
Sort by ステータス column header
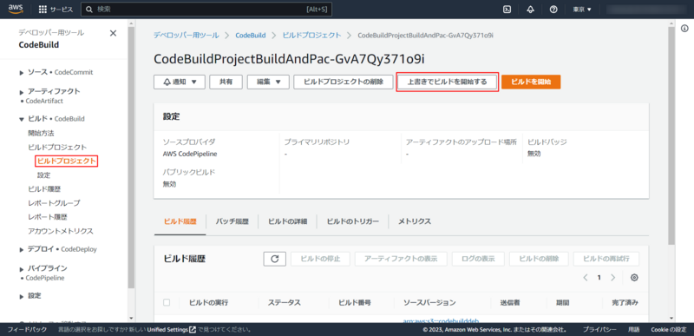[285, 303]
